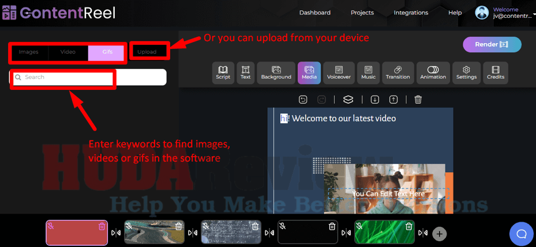The width and height of the screenshot is (536, 247).
Task: Click the search magnifier icon
Action: pyautogui.click(x=18, y=78)
